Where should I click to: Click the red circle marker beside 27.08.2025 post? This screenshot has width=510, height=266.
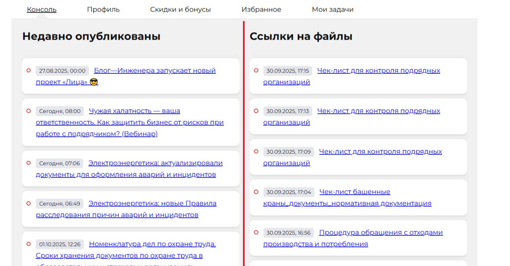[28, 70]
